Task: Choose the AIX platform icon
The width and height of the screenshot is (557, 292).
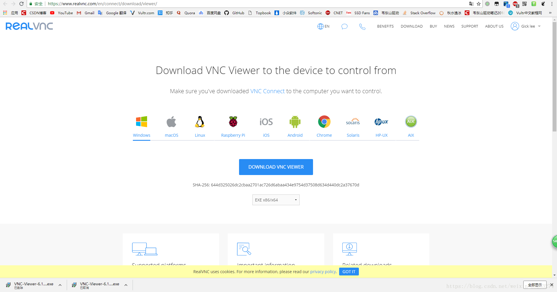Action: (411, 122)
